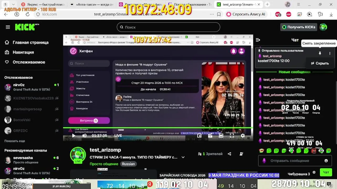Open followed channel BorcoVski
Screen dimensions: 337x189
coord(31,120)
